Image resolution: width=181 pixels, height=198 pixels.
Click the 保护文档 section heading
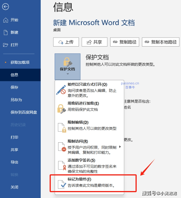click(97, 57)
